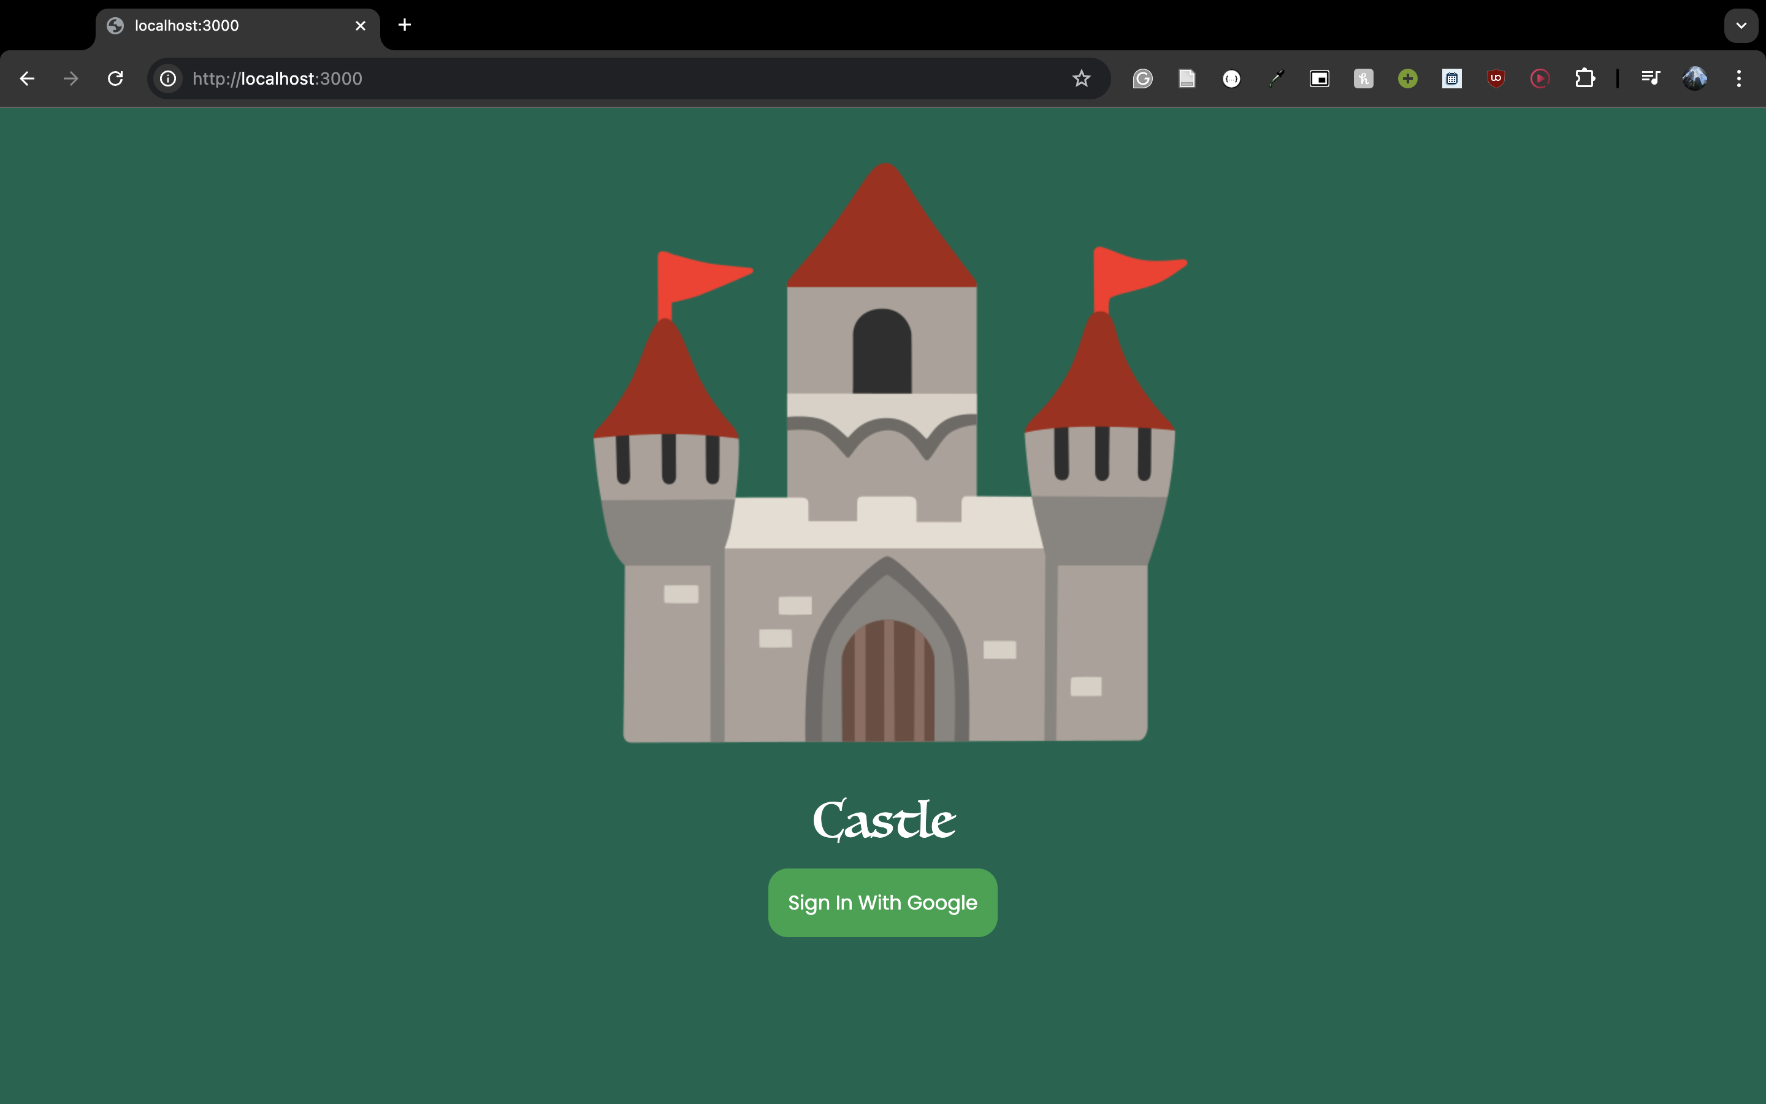Click the JSON braces extension icon
The image size is (1766, 1104).
pos(1231,79)
